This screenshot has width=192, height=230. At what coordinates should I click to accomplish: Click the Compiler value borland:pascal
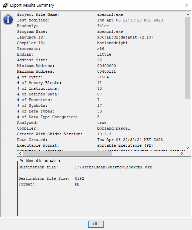pyautogui.click(x=114, y=128)
